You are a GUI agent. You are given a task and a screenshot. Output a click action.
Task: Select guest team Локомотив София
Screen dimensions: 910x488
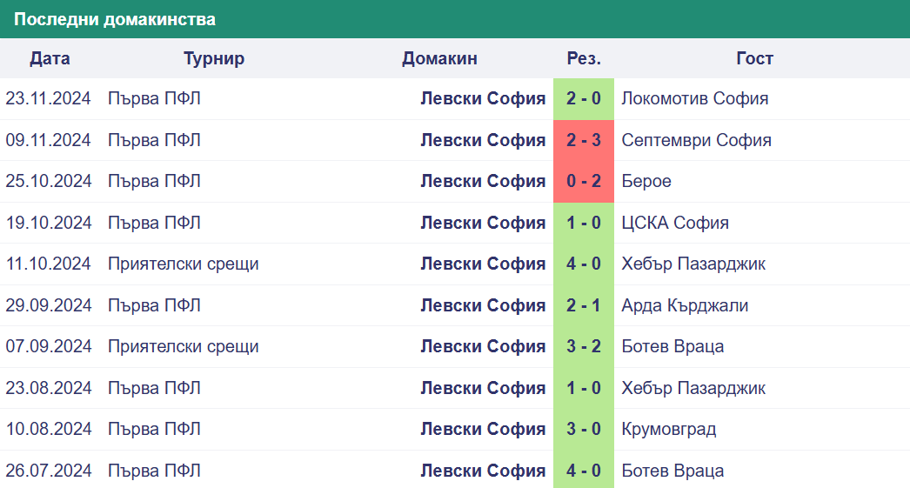695,98
